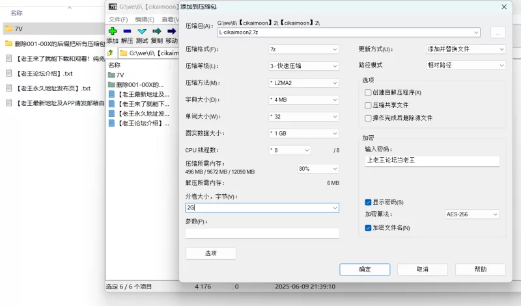521x306 pixels.
Task: Click 确定 button to confirm
Action: (x=365, y=269)
